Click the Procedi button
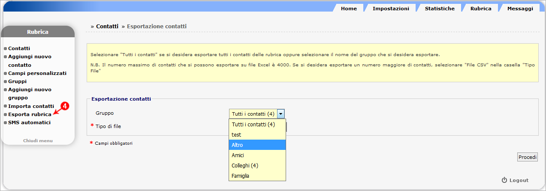The image size is (546, 191). coord(528,157)
